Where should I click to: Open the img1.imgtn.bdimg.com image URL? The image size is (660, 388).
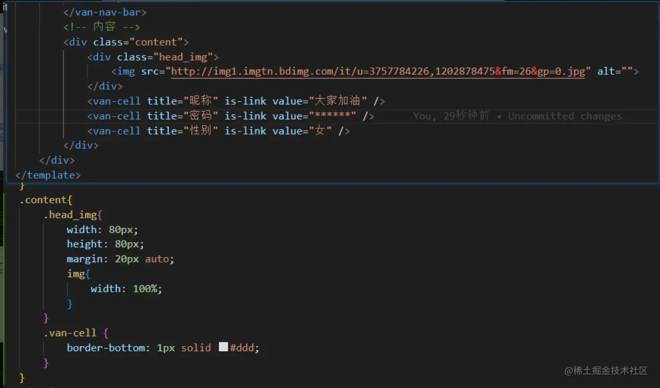(378, 72)
